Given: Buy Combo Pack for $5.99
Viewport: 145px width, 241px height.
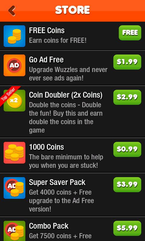Looking at the screenshot, I should (127, 228).
